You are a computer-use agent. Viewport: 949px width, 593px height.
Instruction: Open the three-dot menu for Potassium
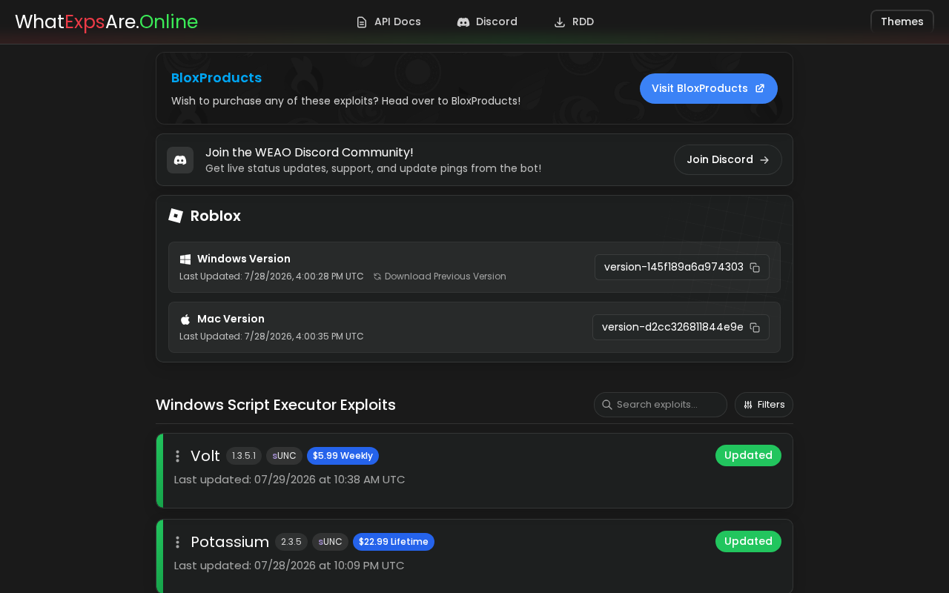[x=177, y=542]
